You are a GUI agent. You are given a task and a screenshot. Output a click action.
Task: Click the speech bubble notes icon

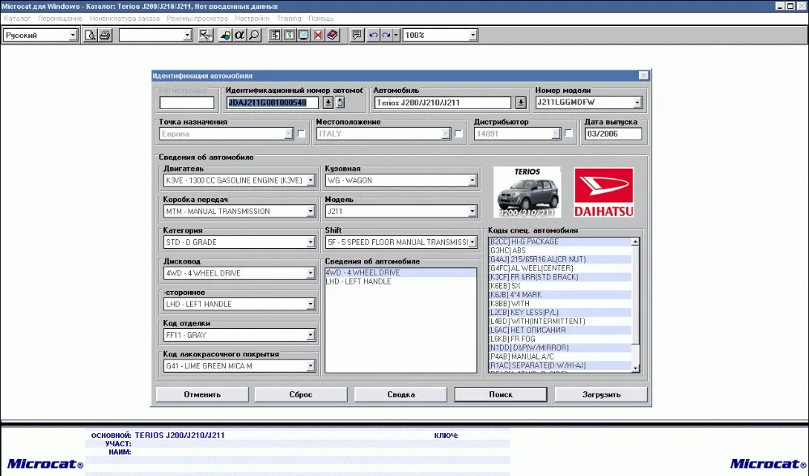pos(357,35)
